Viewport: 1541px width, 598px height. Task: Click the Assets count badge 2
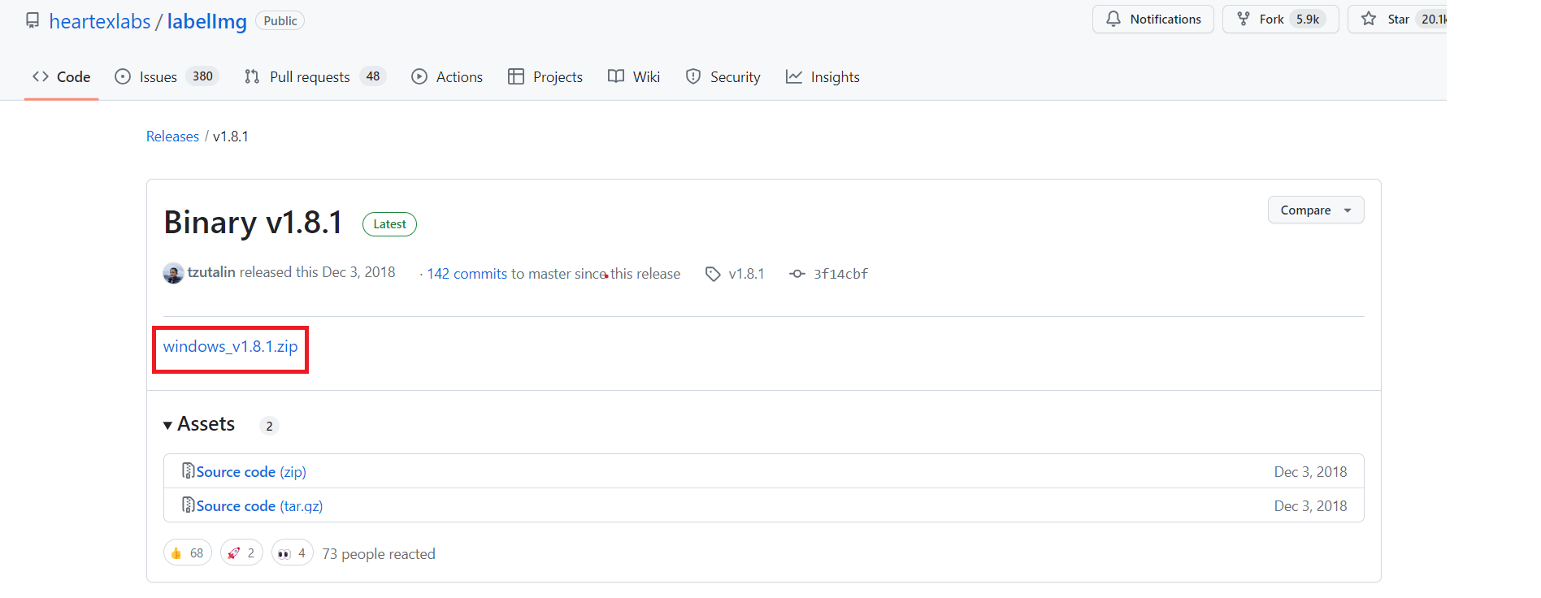pyautogui.click(x=270, y=426)
